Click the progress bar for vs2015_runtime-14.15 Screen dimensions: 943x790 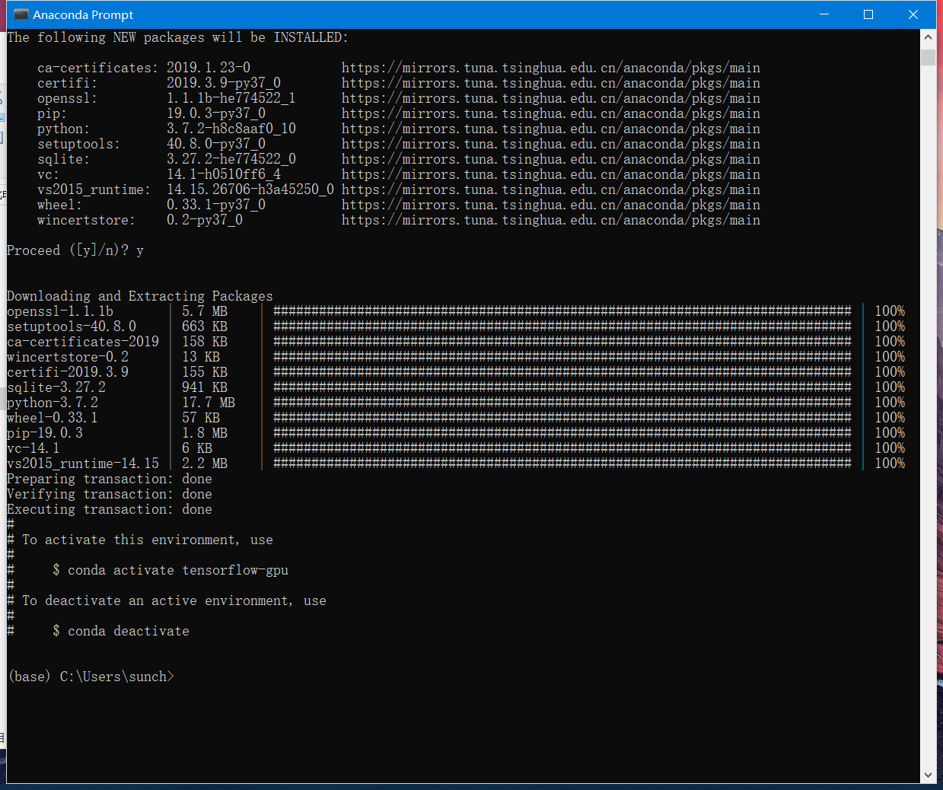562,463
